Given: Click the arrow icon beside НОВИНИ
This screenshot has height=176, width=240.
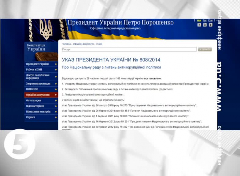Looking at the screenshot, I should tap(56, 89).
